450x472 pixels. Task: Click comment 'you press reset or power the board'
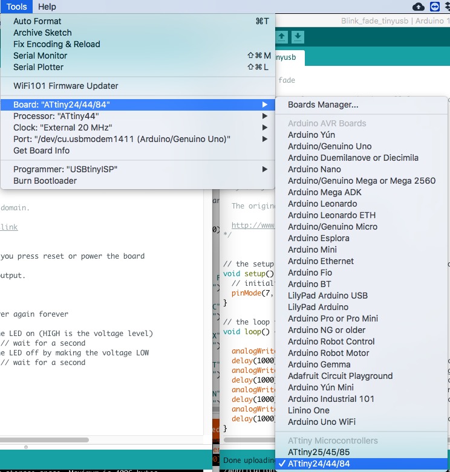point(73,256)
